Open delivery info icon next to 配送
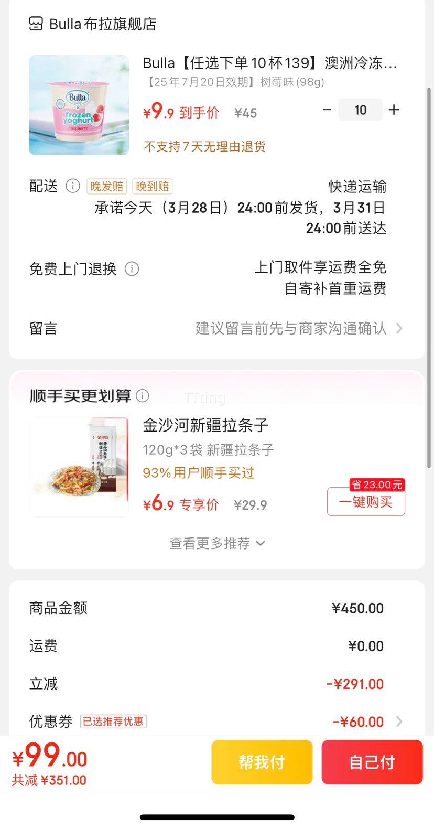434x829 pixels. [73, 186]
